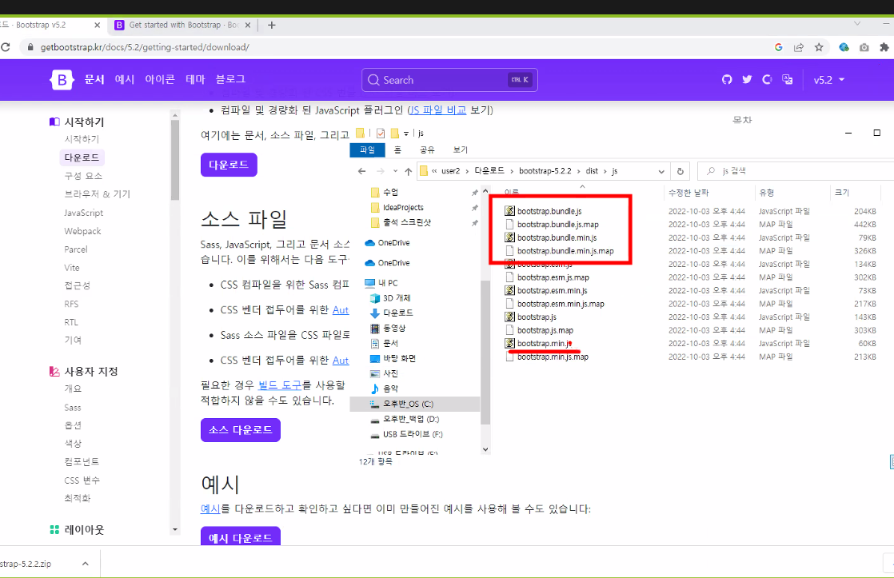Open recent locations dropdown in Explorer
The width and height of the screenshot is (894, 578).
click(395, 171)
